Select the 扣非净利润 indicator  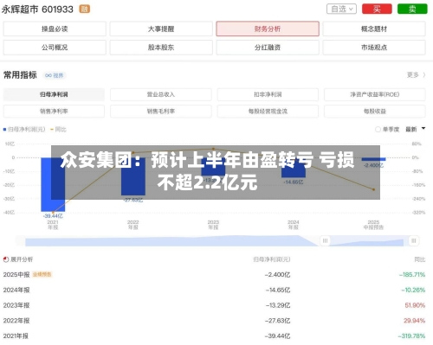coord(268,94)
